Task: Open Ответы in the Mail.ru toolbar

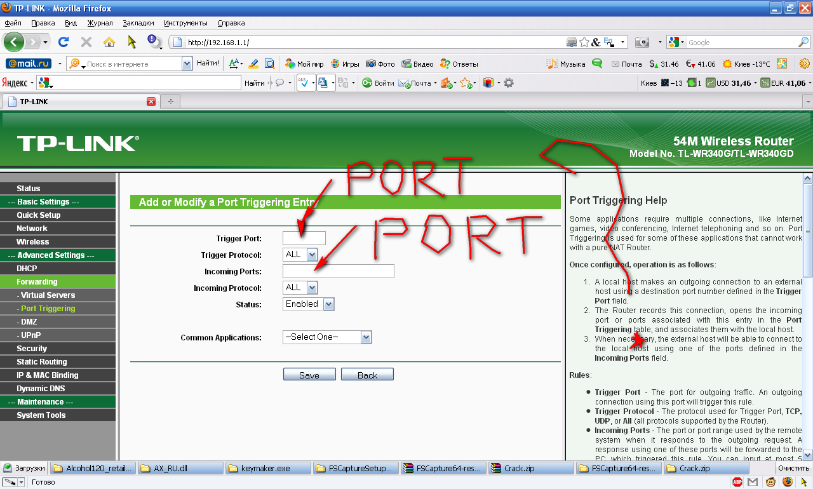Action: tap(459, 64)
